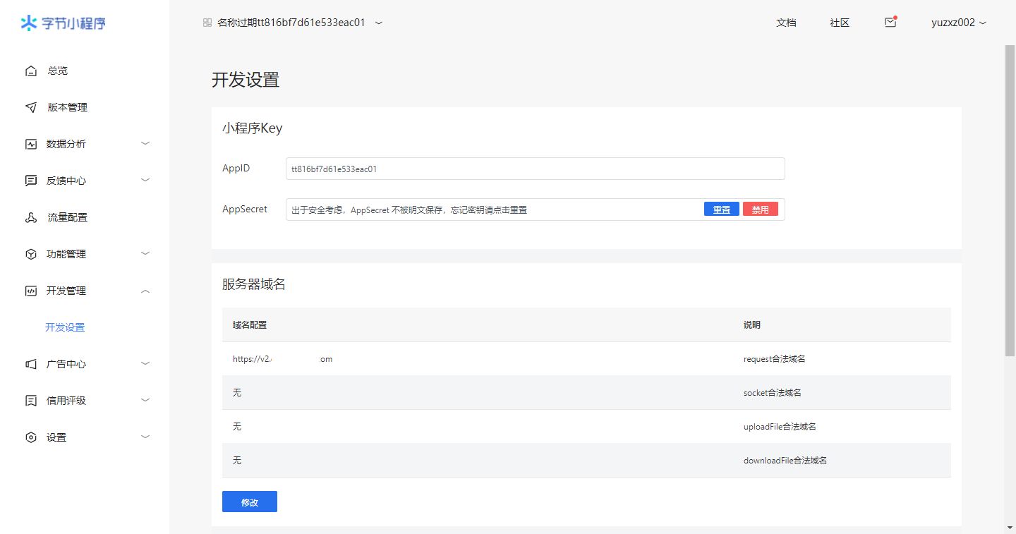The height and width of the screenshot is (534, 1016).
Task: Click the 字节小程序 logo
Action: [64, 23]
